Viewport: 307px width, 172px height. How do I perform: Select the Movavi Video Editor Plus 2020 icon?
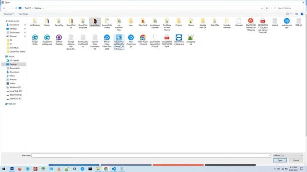click(107, 37)
